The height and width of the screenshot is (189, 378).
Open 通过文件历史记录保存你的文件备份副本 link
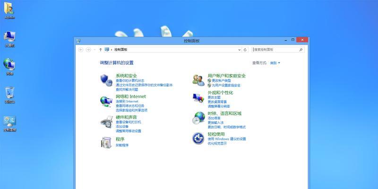(x=144, y=85)
